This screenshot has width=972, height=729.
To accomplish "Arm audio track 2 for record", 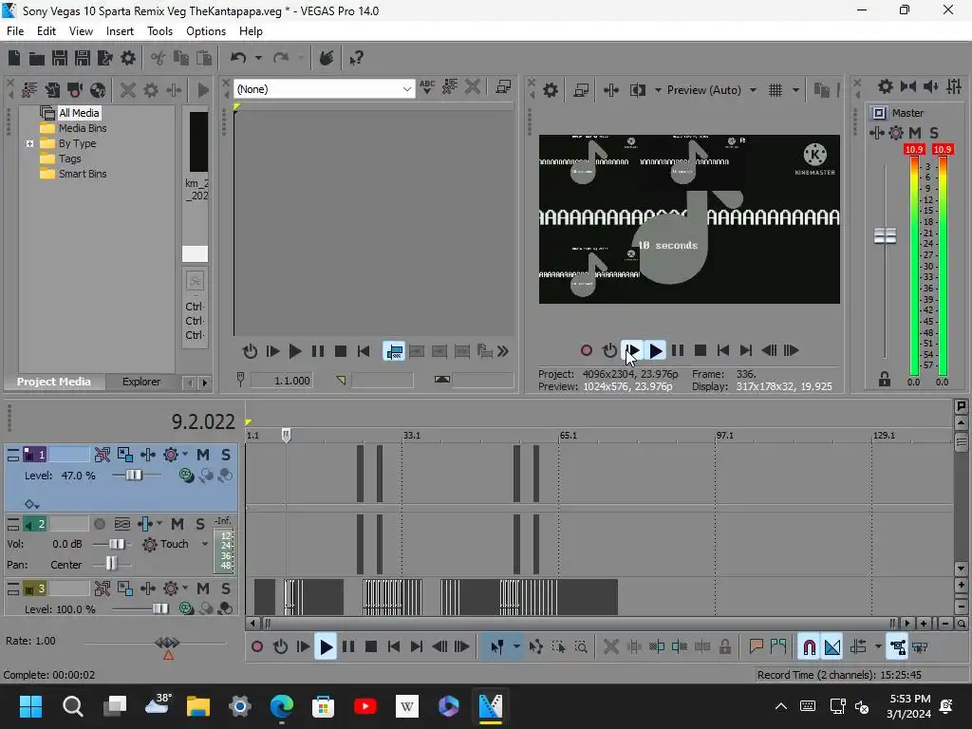I will tap(99, 524).
